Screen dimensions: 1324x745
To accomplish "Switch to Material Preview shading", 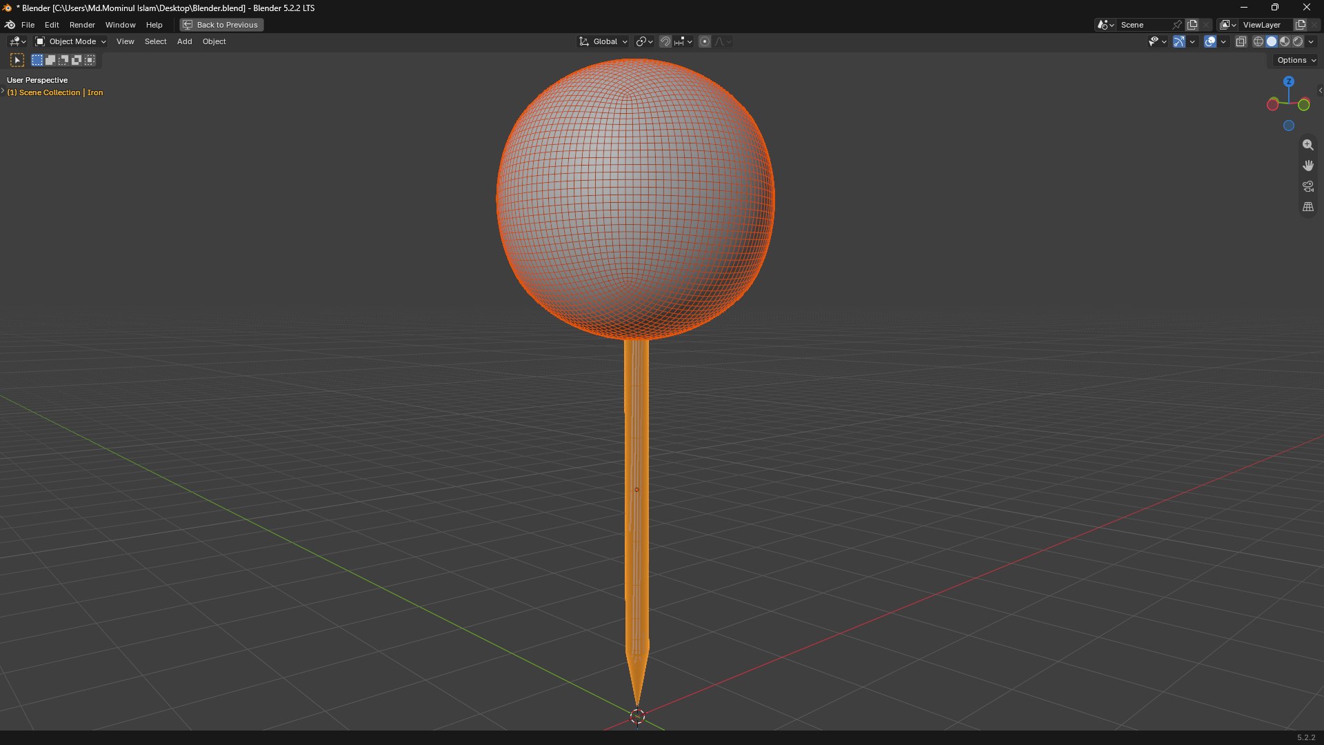I will point(1285,42).
